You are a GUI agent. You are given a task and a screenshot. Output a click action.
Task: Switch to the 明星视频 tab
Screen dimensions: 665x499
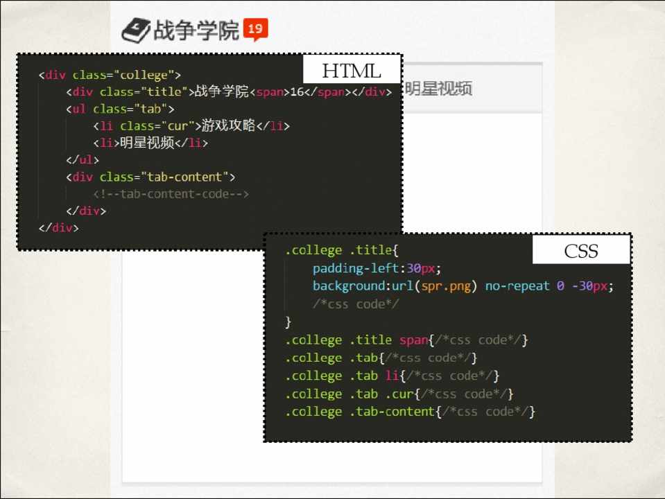pos(438,89)
